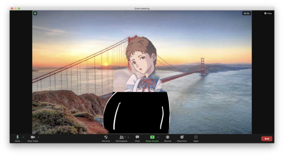Click the participant video feed
Image resolution: width=284 pixels, height=156 pixels.
click(142, 72)
